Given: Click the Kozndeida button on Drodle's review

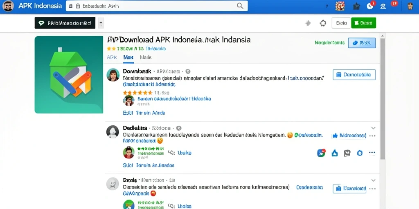Looking at the screenshot, I should point(350,189).
